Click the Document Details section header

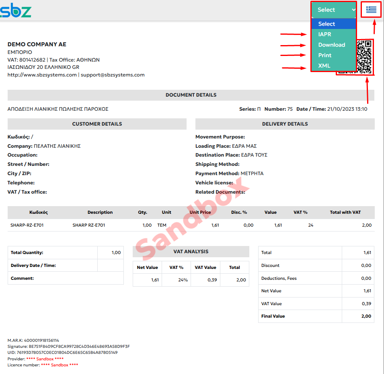[191, 95]
